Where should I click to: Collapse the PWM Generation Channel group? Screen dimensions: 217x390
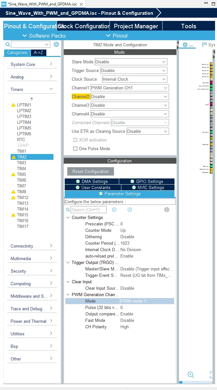(68, 295)
